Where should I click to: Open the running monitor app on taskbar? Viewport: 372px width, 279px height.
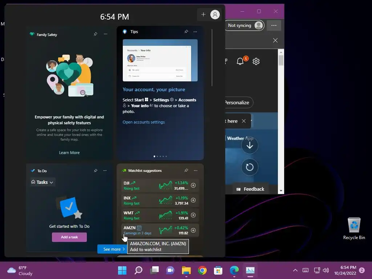coord(250,270)
